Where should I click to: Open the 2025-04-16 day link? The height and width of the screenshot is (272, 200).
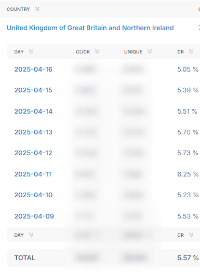(33, 70)
